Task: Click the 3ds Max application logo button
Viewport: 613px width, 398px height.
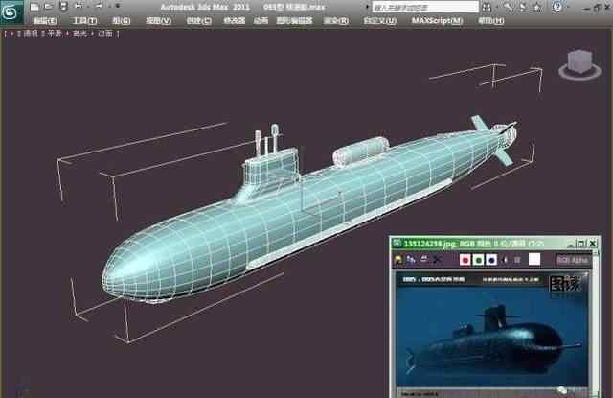Action: pyautogui.click(x=13, y=12)
